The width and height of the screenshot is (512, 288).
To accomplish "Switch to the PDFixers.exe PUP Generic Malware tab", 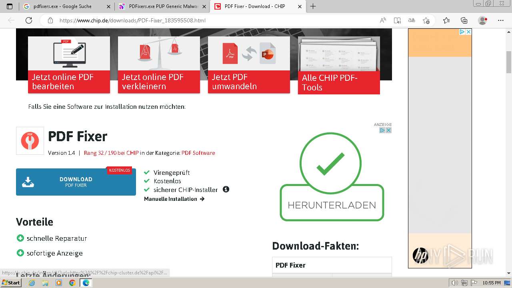I will point(162,6).
